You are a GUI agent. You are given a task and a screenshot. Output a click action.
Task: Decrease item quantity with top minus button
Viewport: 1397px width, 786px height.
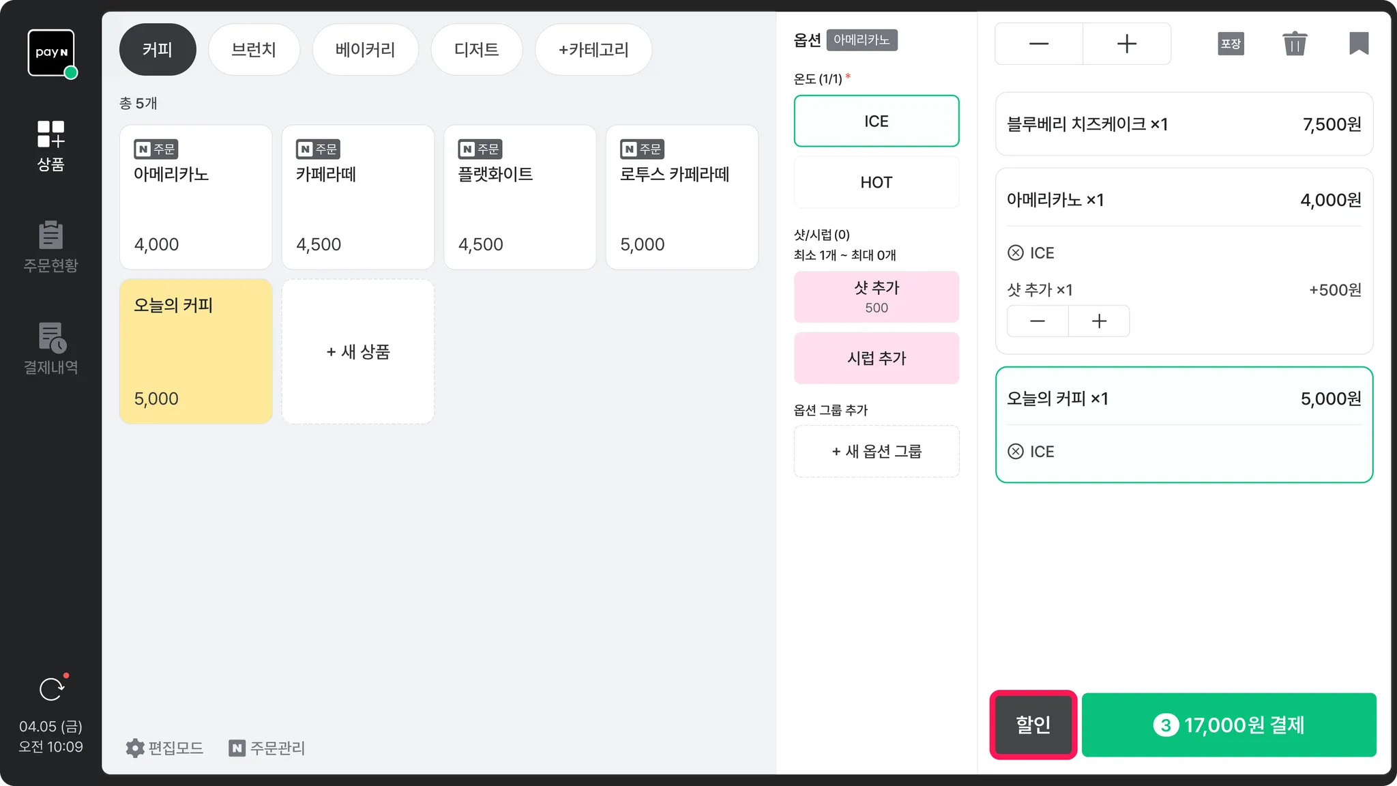[x=1038, y=44]
